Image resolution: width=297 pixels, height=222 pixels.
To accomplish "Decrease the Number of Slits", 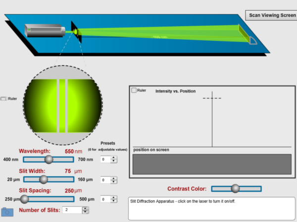I will pos(79,212).
